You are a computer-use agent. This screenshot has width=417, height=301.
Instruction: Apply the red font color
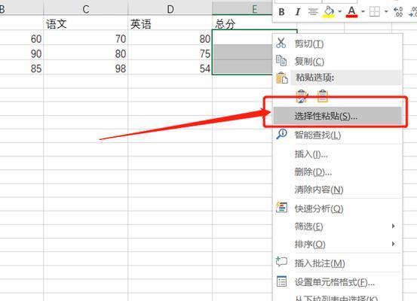[351, 12]
